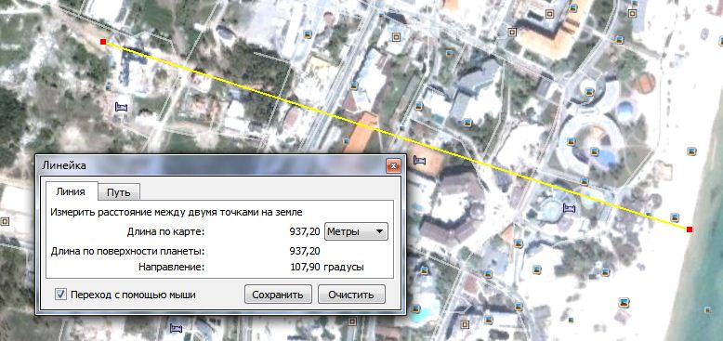
Task: Click photo icon next to ruler end point
Action: (x=674, y=216)
